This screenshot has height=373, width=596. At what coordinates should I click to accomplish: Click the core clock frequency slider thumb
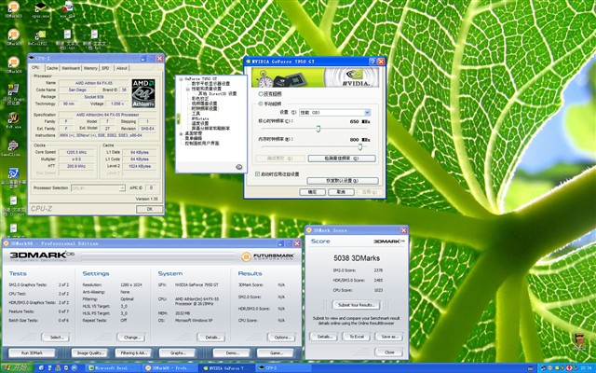coord(318,129)
